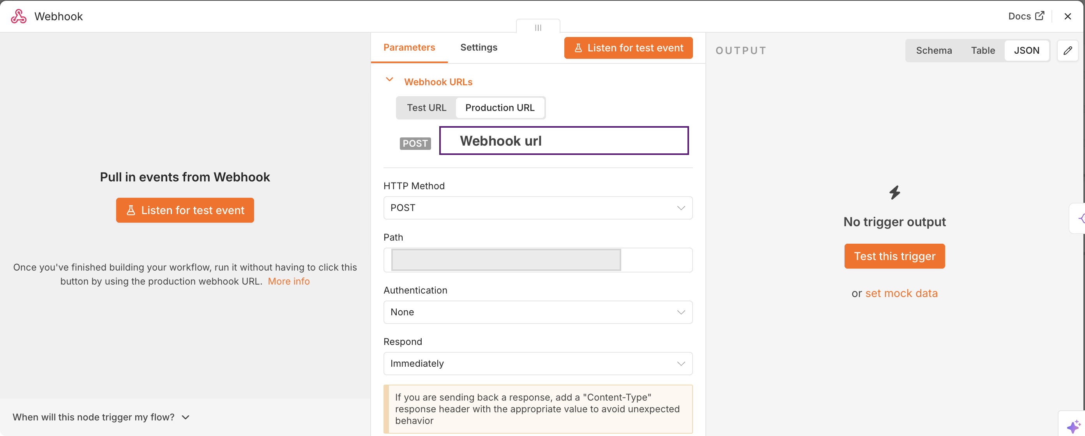Click the Path input field
1085x436 pixels.
click(537, 260)
